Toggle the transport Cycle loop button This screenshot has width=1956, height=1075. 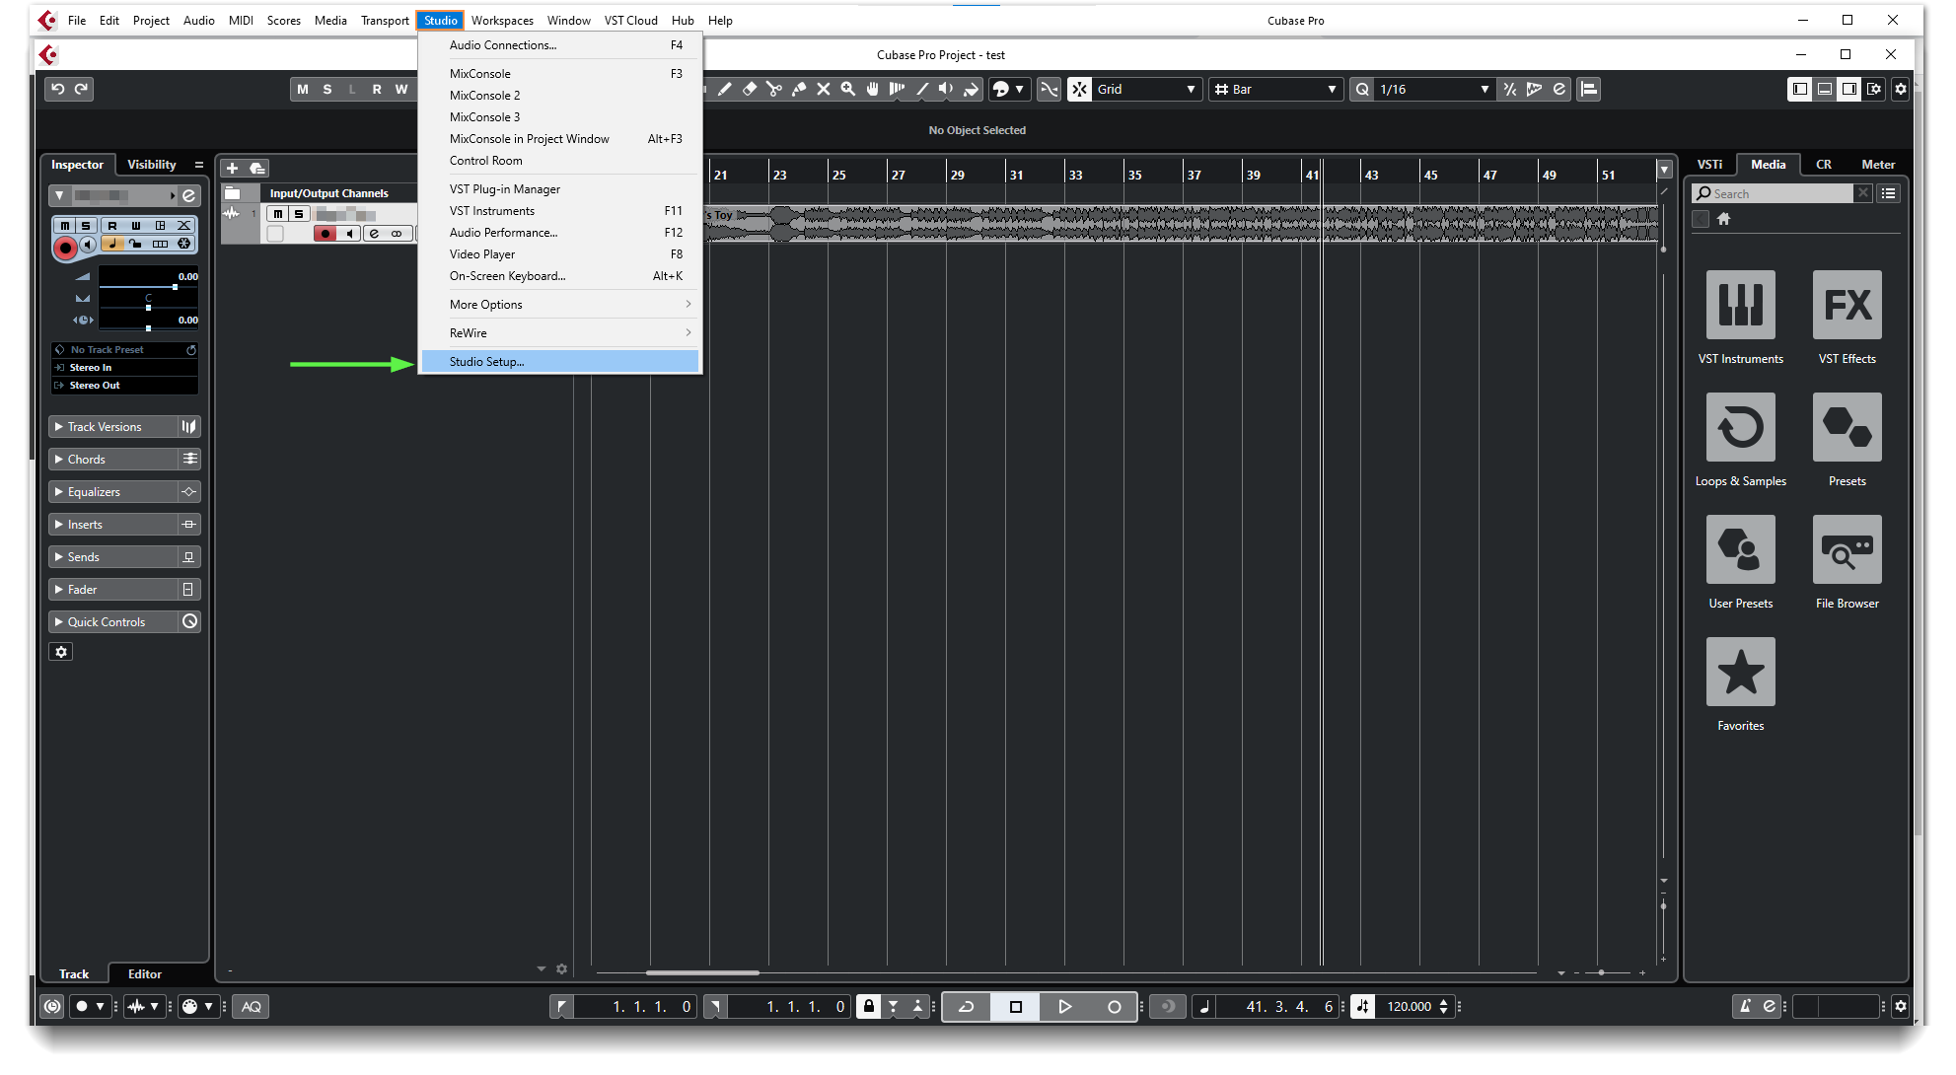coord(967,1007)
